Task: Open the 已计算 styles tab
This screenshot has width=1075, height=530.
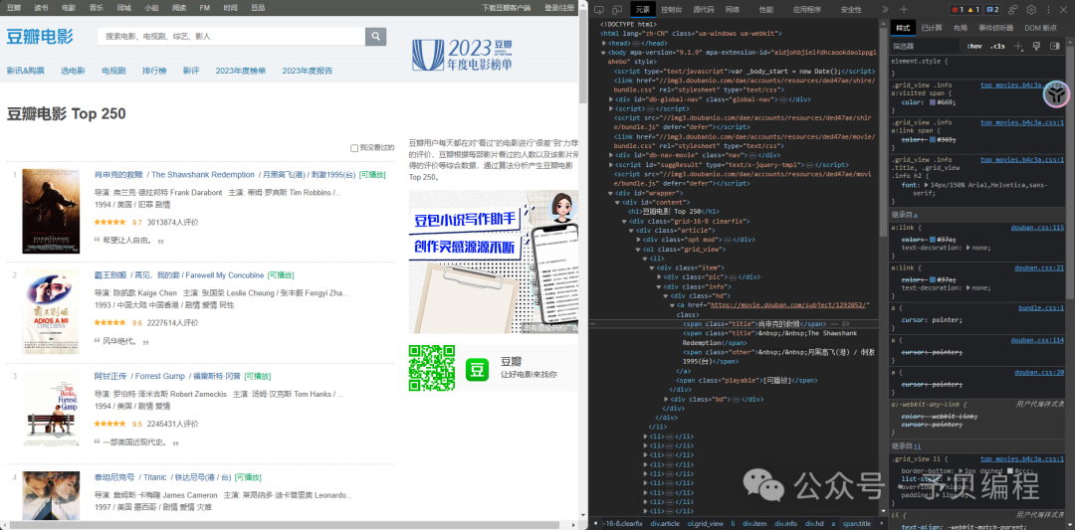Action: coord(931,28)
